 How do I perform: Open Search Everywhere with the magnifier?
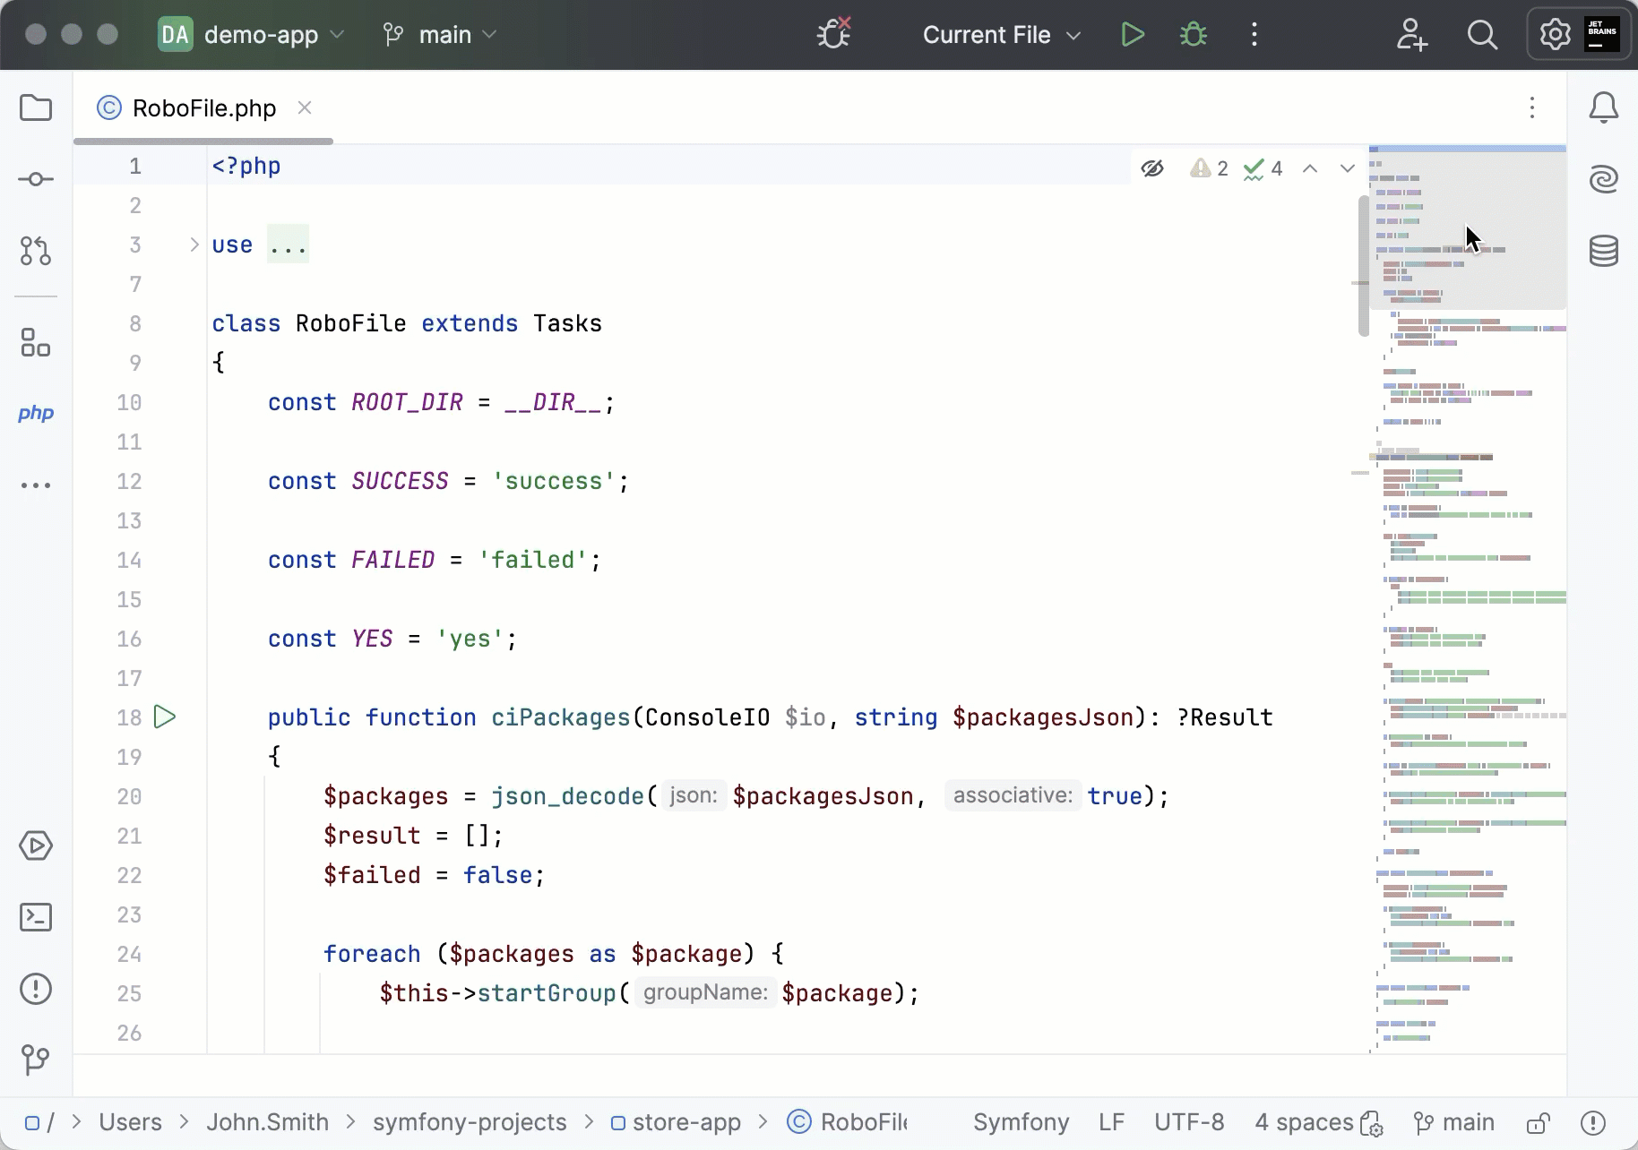click(x=1482, y=34)
